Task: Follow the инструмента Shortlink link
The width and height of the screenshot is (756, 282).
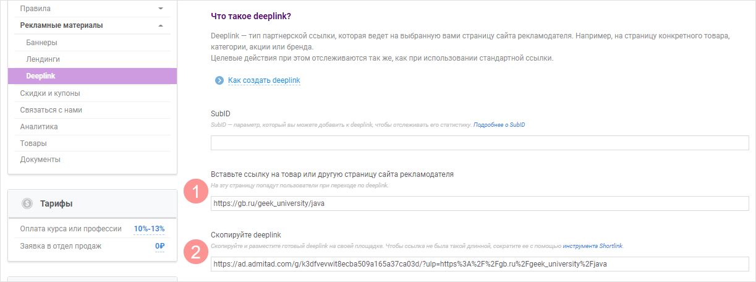Action: tap(592, 246)
